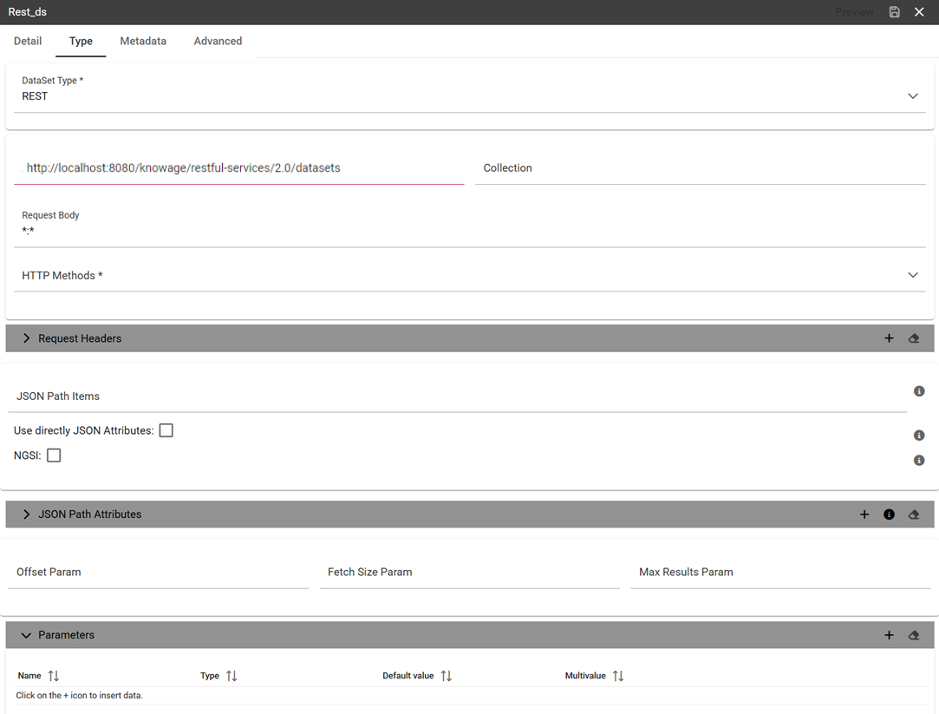Screen dimensions: 939x714
Task: Switch to the Detail tab
Action: pos(28,41)
